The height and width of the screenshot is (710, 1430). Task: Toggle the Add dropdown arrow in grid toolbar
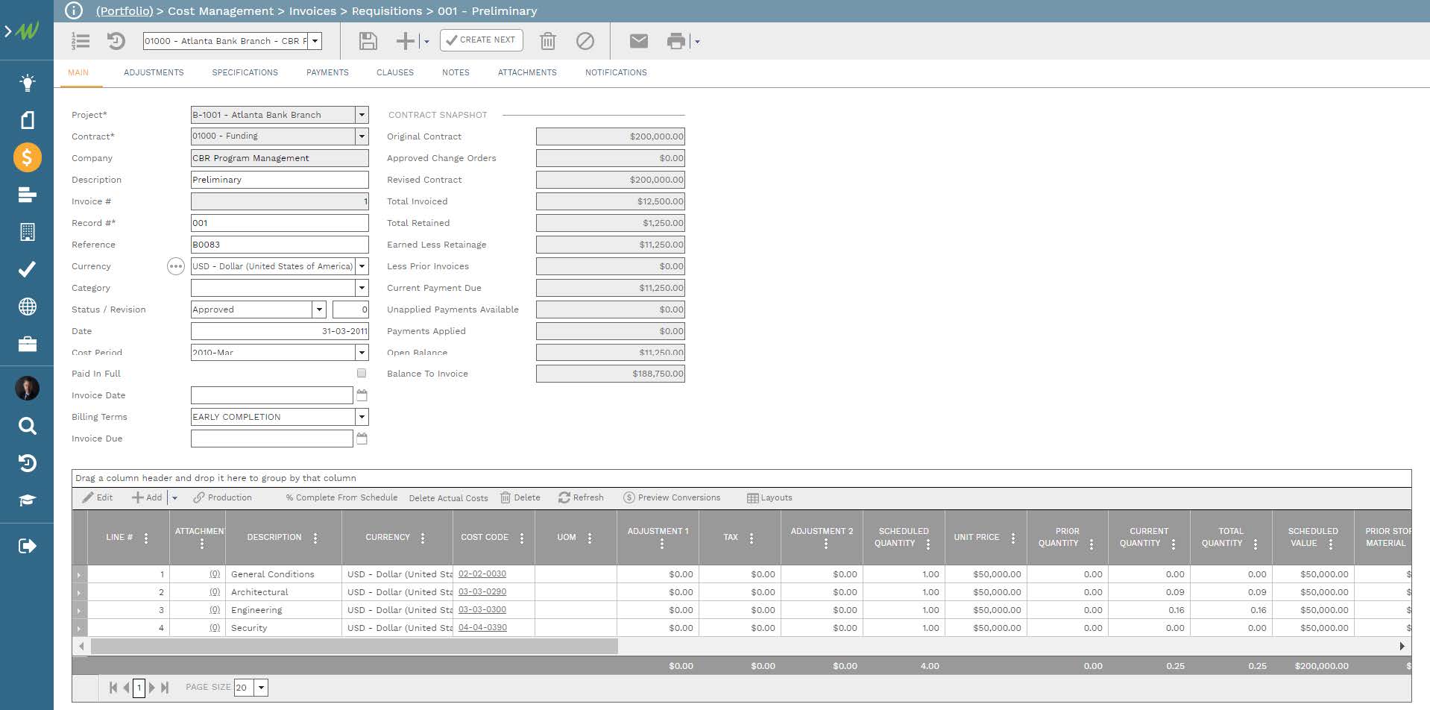[174, 497]
